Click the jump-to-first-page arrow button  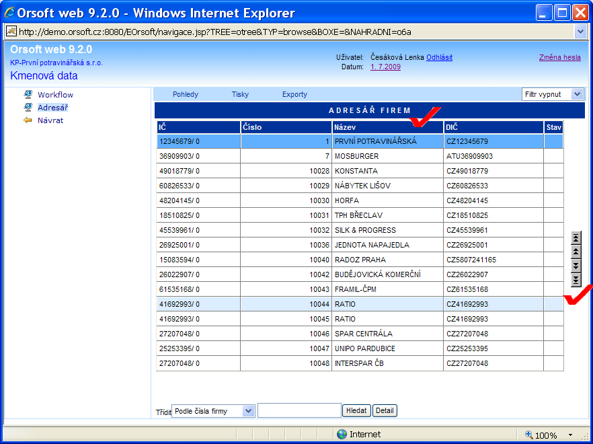(576, 237)
